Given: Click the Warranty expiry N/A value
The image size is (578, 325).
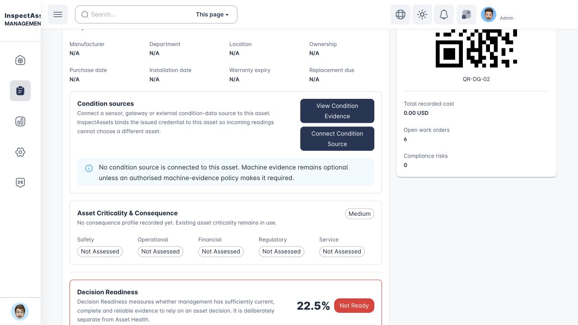Looking at the screenshot, I should pyautogui.click(x=234, y=79).
